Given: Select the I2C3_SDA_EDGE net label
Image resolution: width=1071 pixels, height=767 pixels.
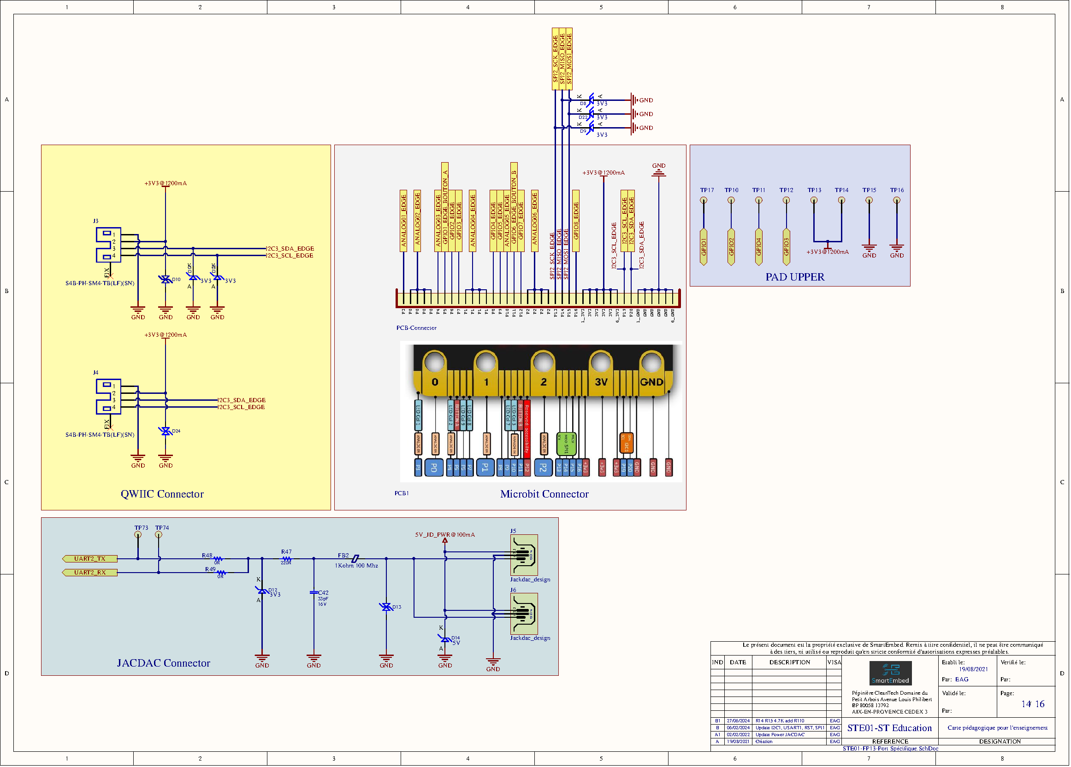Looking at the screenshot, I should (290, 249).
